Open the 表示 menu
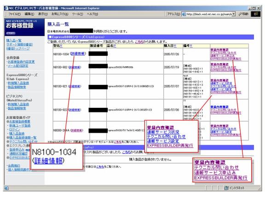 coord(43,14)
